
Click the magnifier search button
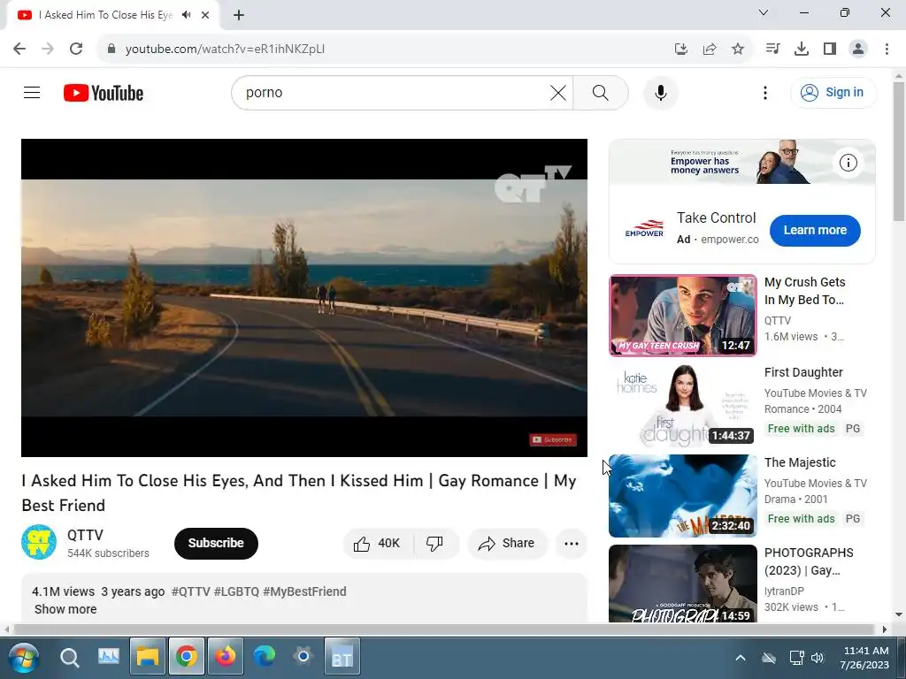(601, 92)
